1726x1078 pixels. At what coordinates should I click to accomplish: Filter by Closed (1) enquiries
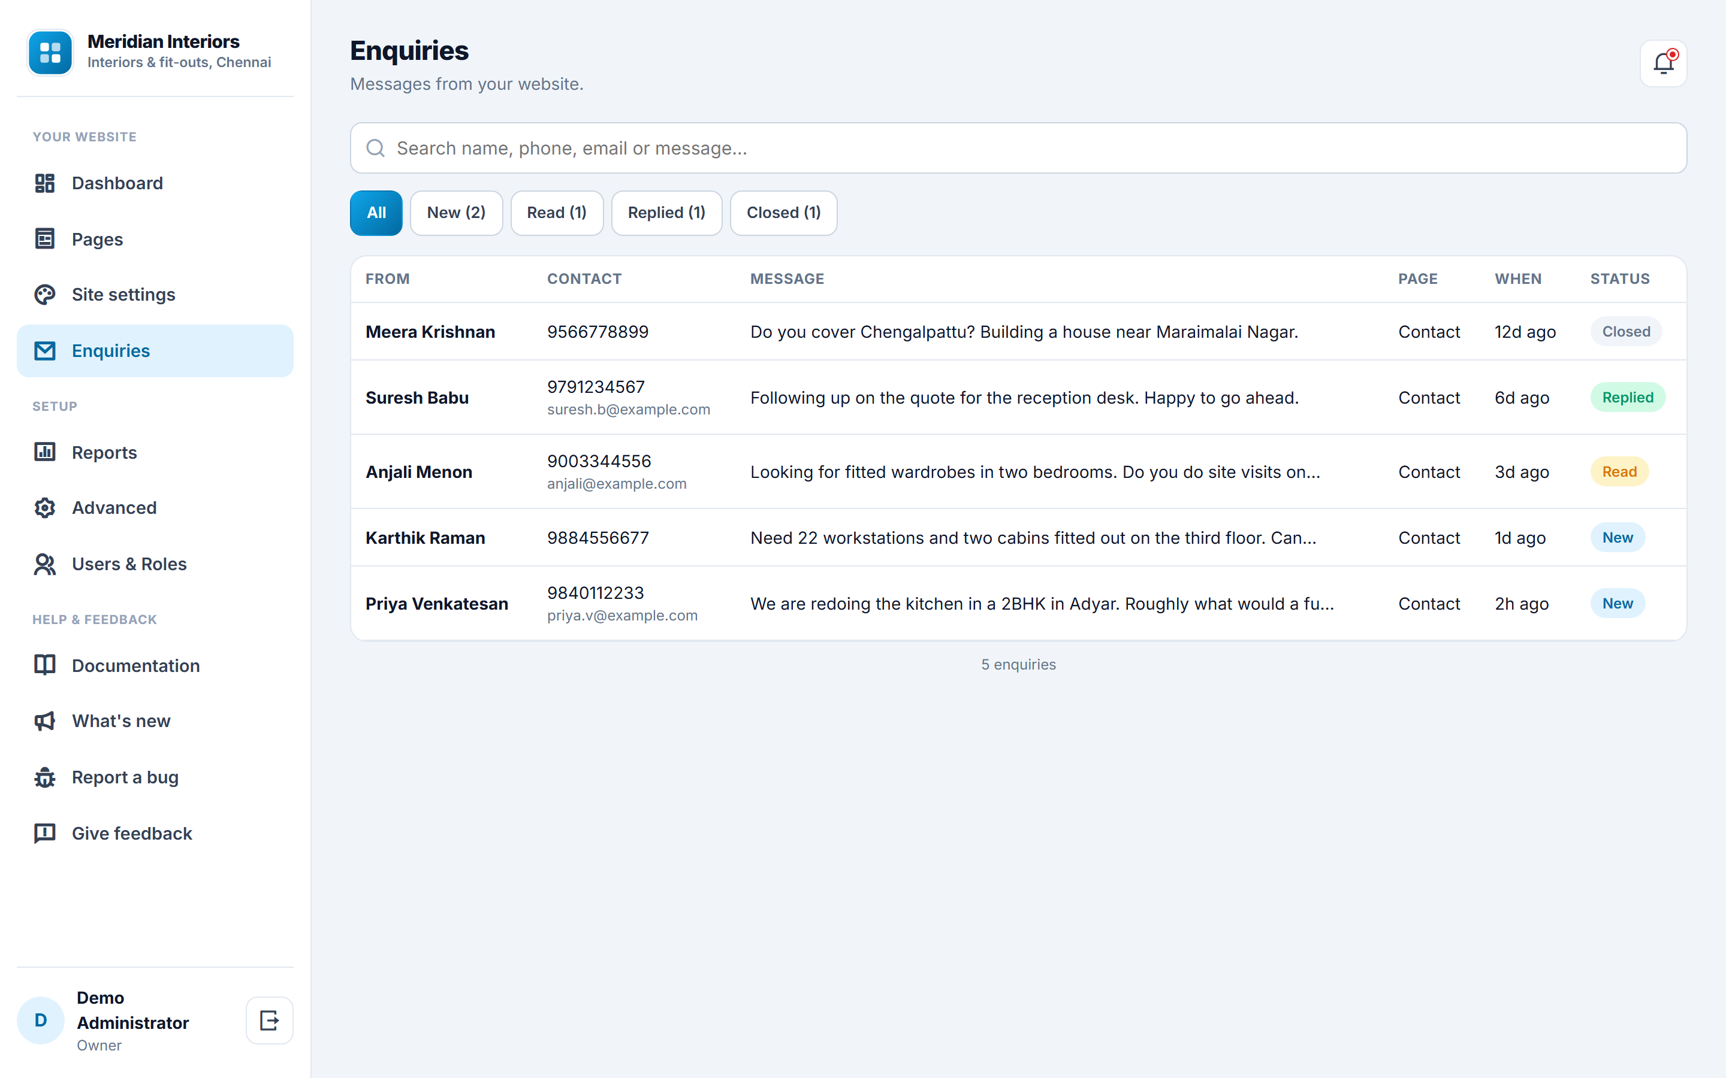pos(784,213)
